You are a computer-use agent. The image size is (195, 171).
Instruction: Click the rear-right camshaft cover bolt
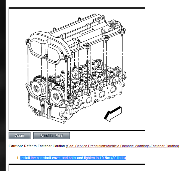click(123, 30)
